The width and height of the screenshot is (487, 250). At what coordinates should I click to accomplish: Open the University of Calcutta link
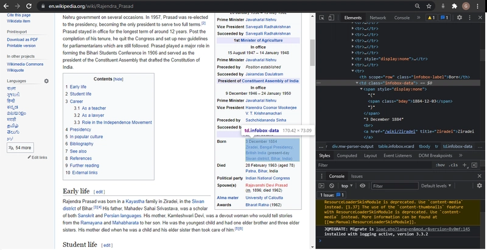(x=264, y=198)
